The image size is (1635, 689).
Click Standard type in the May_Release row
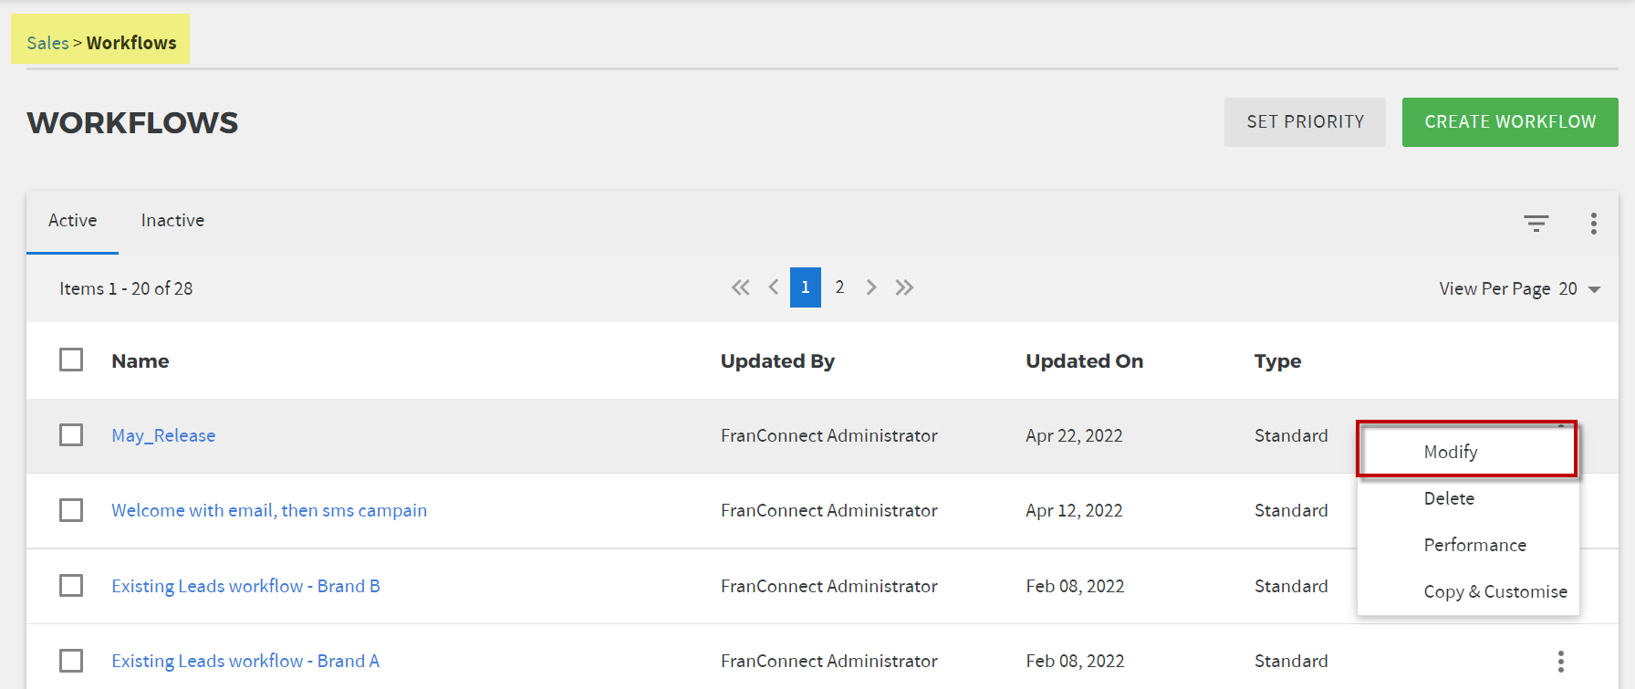point(1291,435)
